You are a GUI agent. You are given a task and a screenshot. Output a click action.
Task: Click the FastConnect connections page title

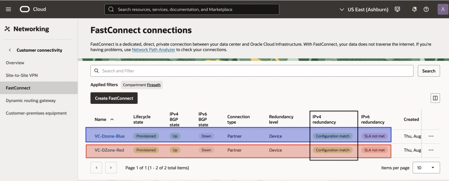[x=141, y=30]
